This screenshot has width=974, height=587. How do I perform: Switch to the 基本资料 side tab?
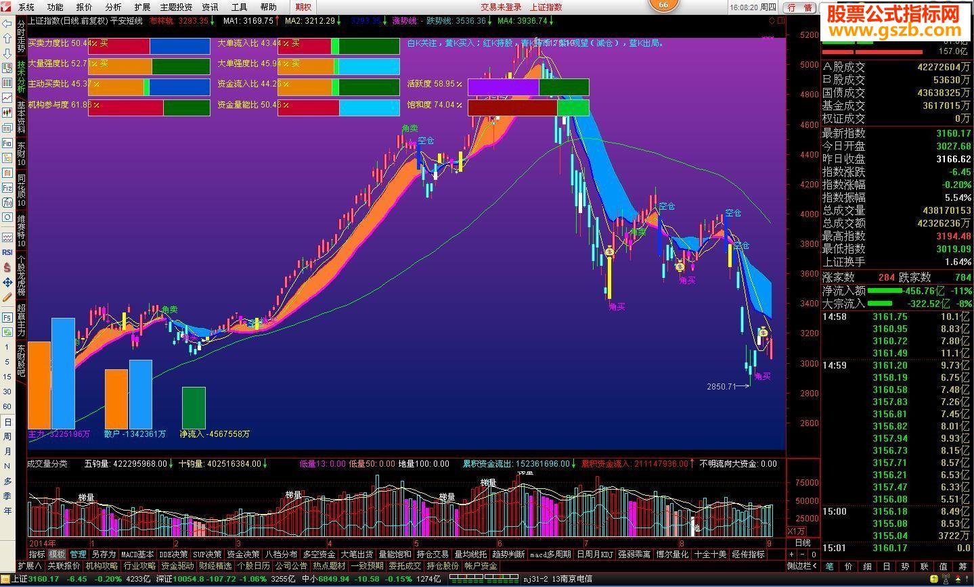(21, 118)
